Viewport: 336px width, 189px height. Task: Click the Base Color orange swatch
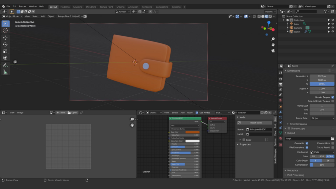click(x=192, y=132)
